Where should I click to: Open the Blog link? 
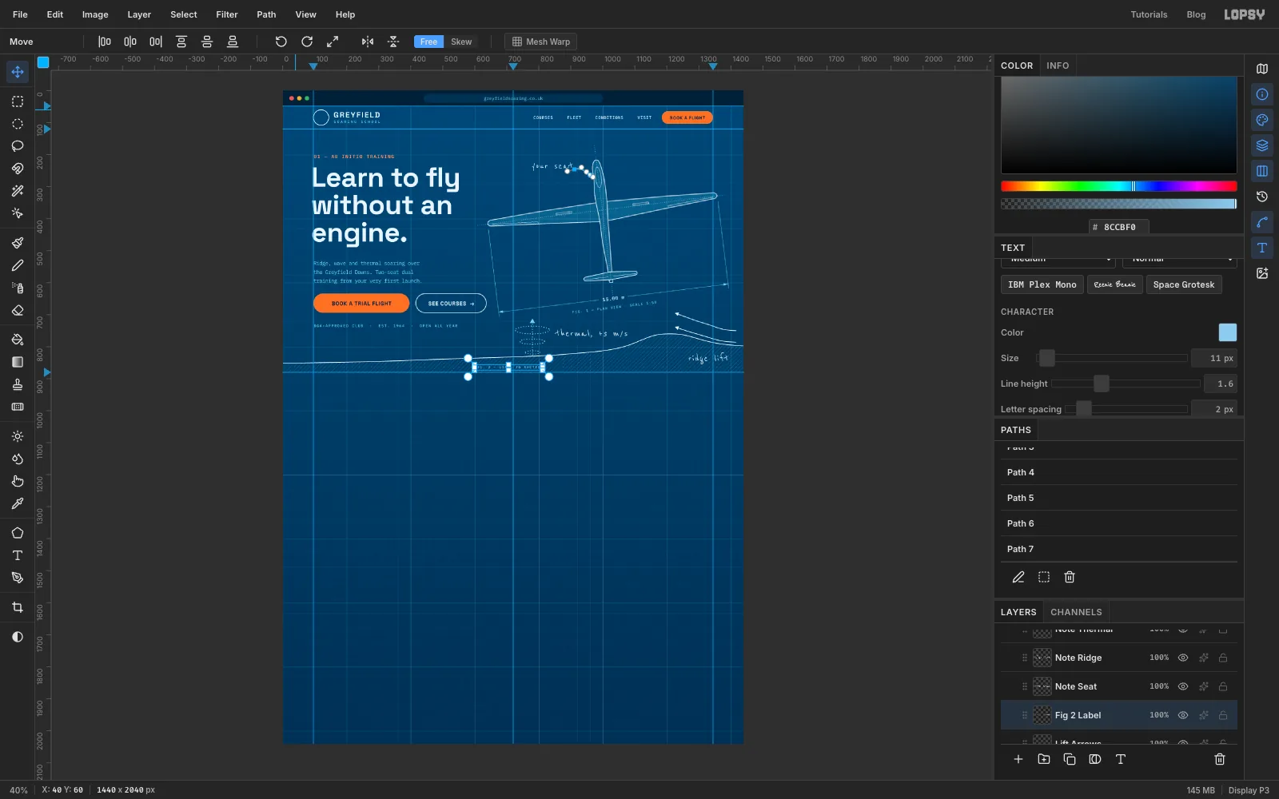(x=1196, y=14)
